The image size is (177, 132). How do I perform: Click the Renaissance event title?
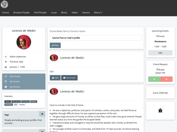(x=160, y=41)
